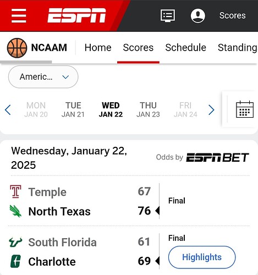This screenshot has width=258, height=275.
Task: Switch to the Schedule tab
Action: point(185,48)
